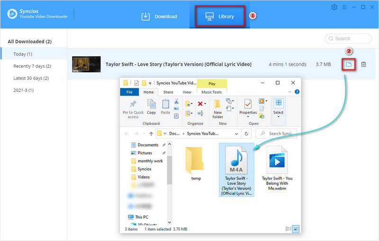Open Explorer help question mark
Image resolution: width=379 pixels, height=241 pixels.
pos(297,92)
